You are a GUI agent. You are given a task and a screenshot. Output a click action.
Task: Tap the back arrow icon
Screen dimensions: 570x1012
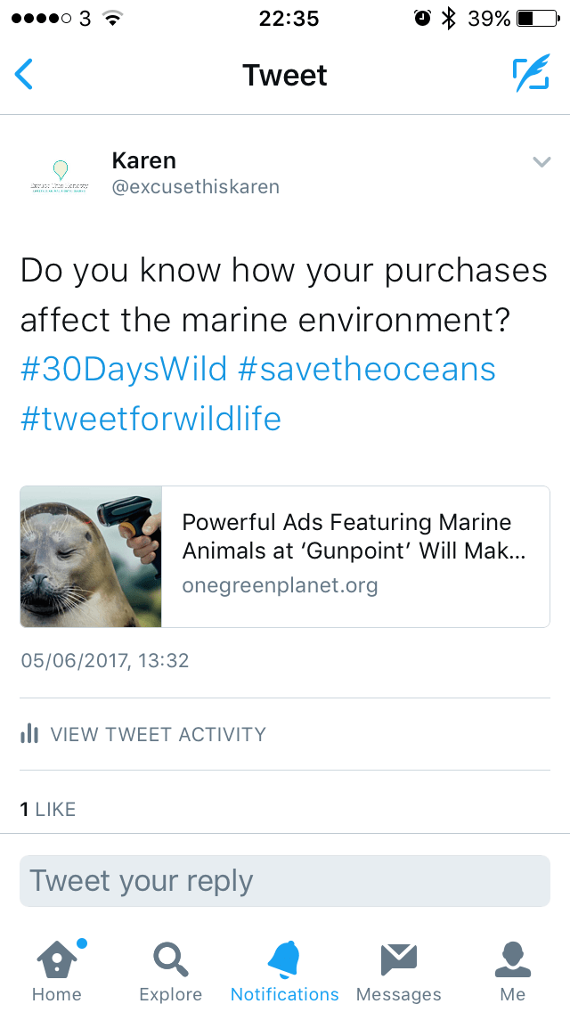tap(24, 75)
